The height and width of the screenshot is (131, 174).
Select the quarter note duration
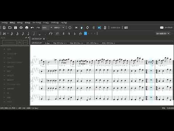28,33
